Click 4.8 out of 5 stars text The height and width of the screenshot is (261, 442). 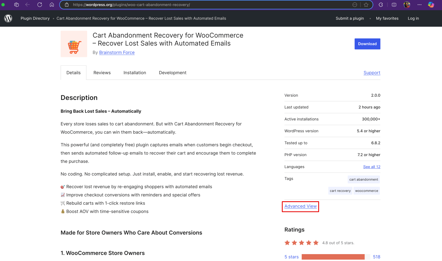click(x=338, y=243)
